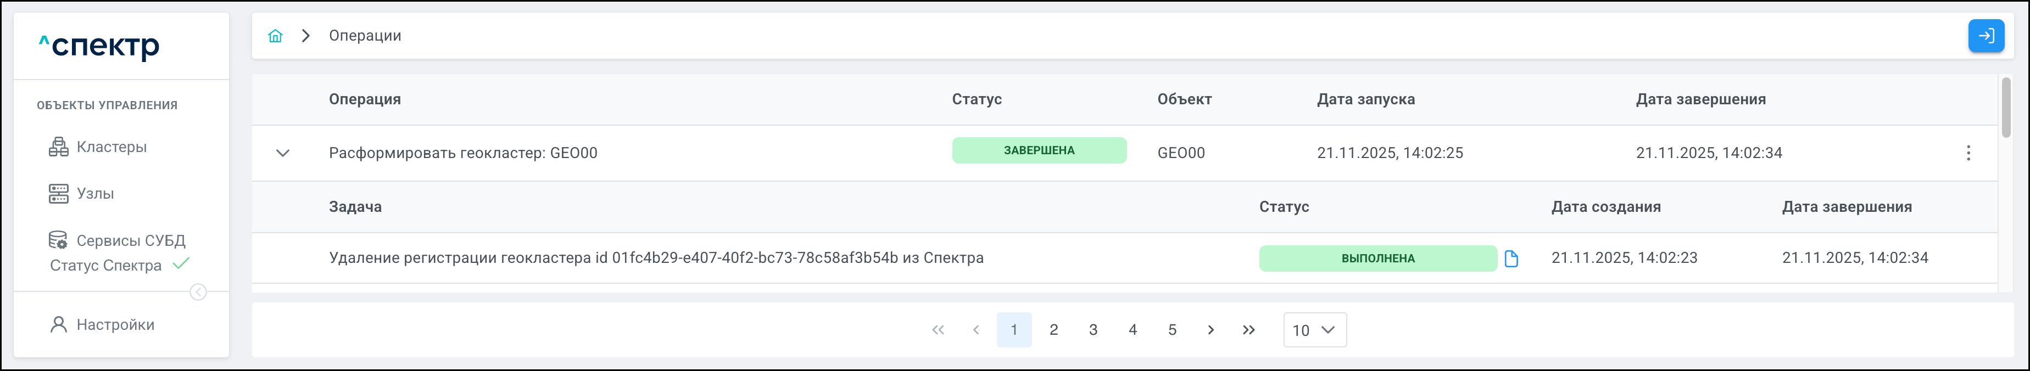The image size is (2030, 371).
Task: Open the three-dot menu for GEO00 operation
Action: [x=1968, y=153]
